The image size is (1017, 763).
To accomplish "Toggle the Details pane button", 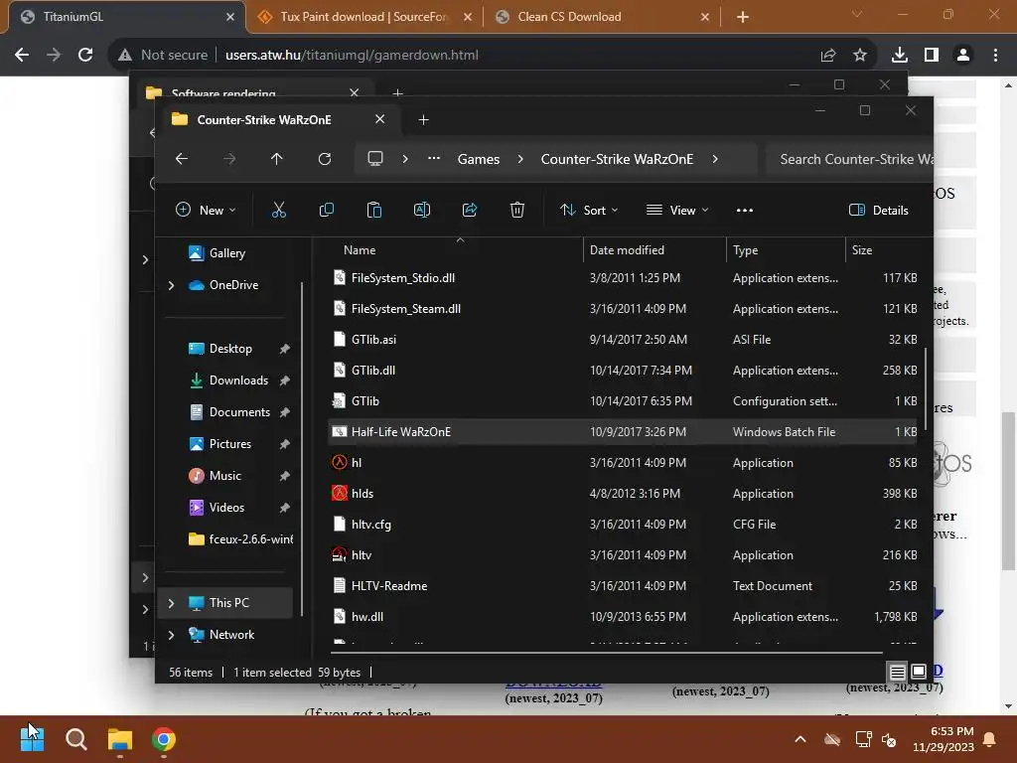I will pyautogui.click(x=878, y=211).
